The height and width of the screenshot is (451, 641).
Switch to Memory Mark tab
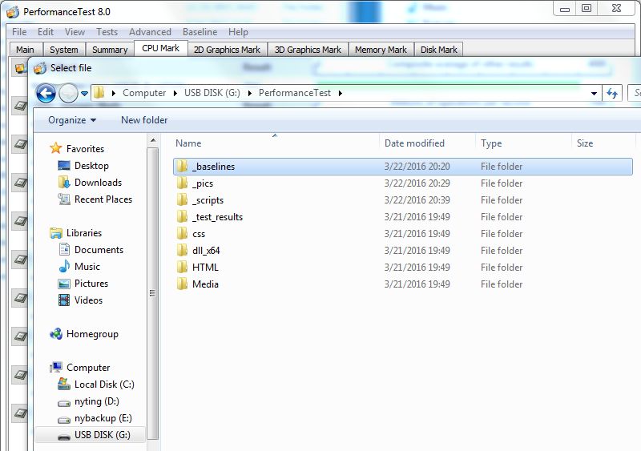(x=381, y=50)
